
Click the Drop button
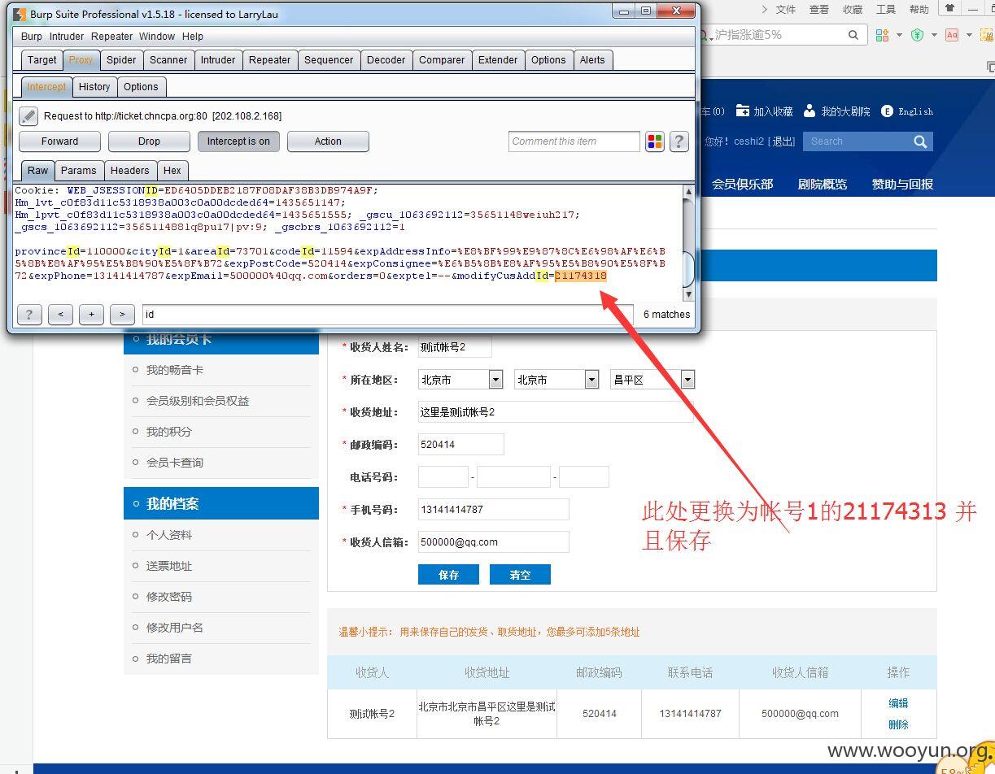click(149, 141)
